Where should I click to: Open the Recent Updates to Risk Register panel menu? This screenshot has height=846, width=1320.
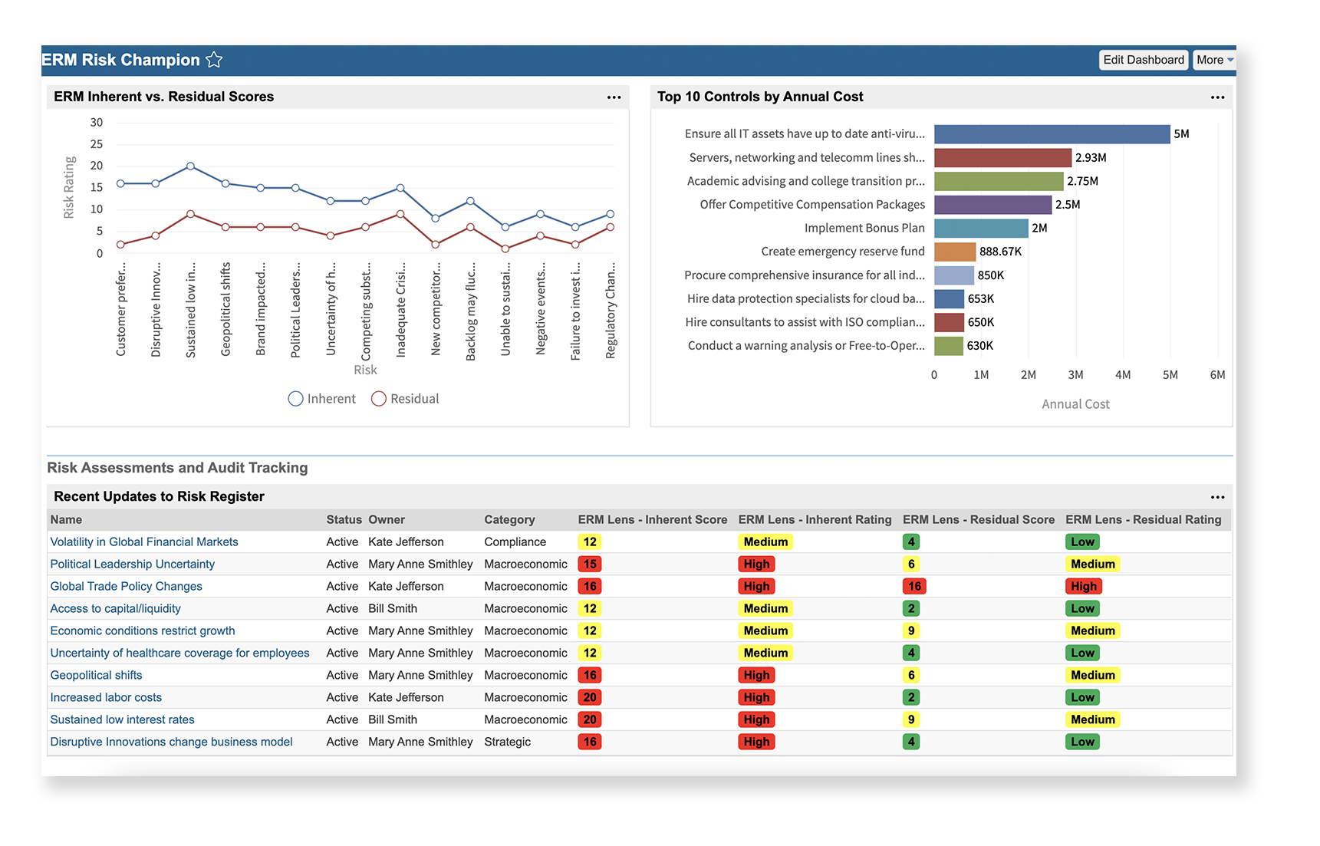(1218, 497)
